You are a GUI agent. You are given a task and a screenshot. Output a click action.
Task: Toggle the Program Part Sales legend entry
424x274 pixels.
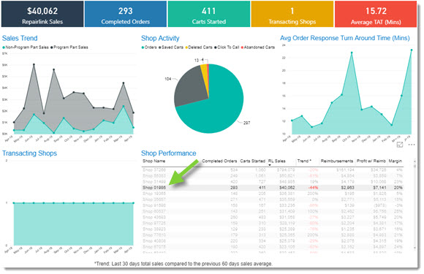pyautogui.click(x=69, y=47)
